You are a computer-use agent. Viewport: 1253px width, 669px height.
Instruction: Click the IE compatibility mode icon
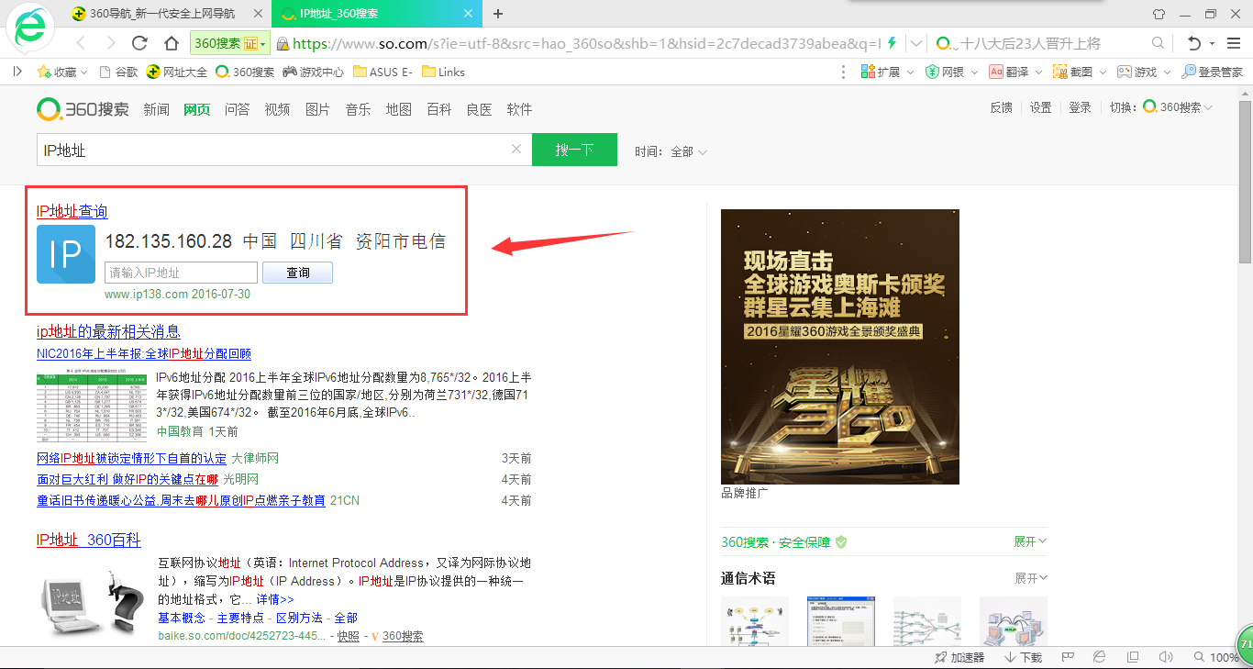tap(1100, 657)
